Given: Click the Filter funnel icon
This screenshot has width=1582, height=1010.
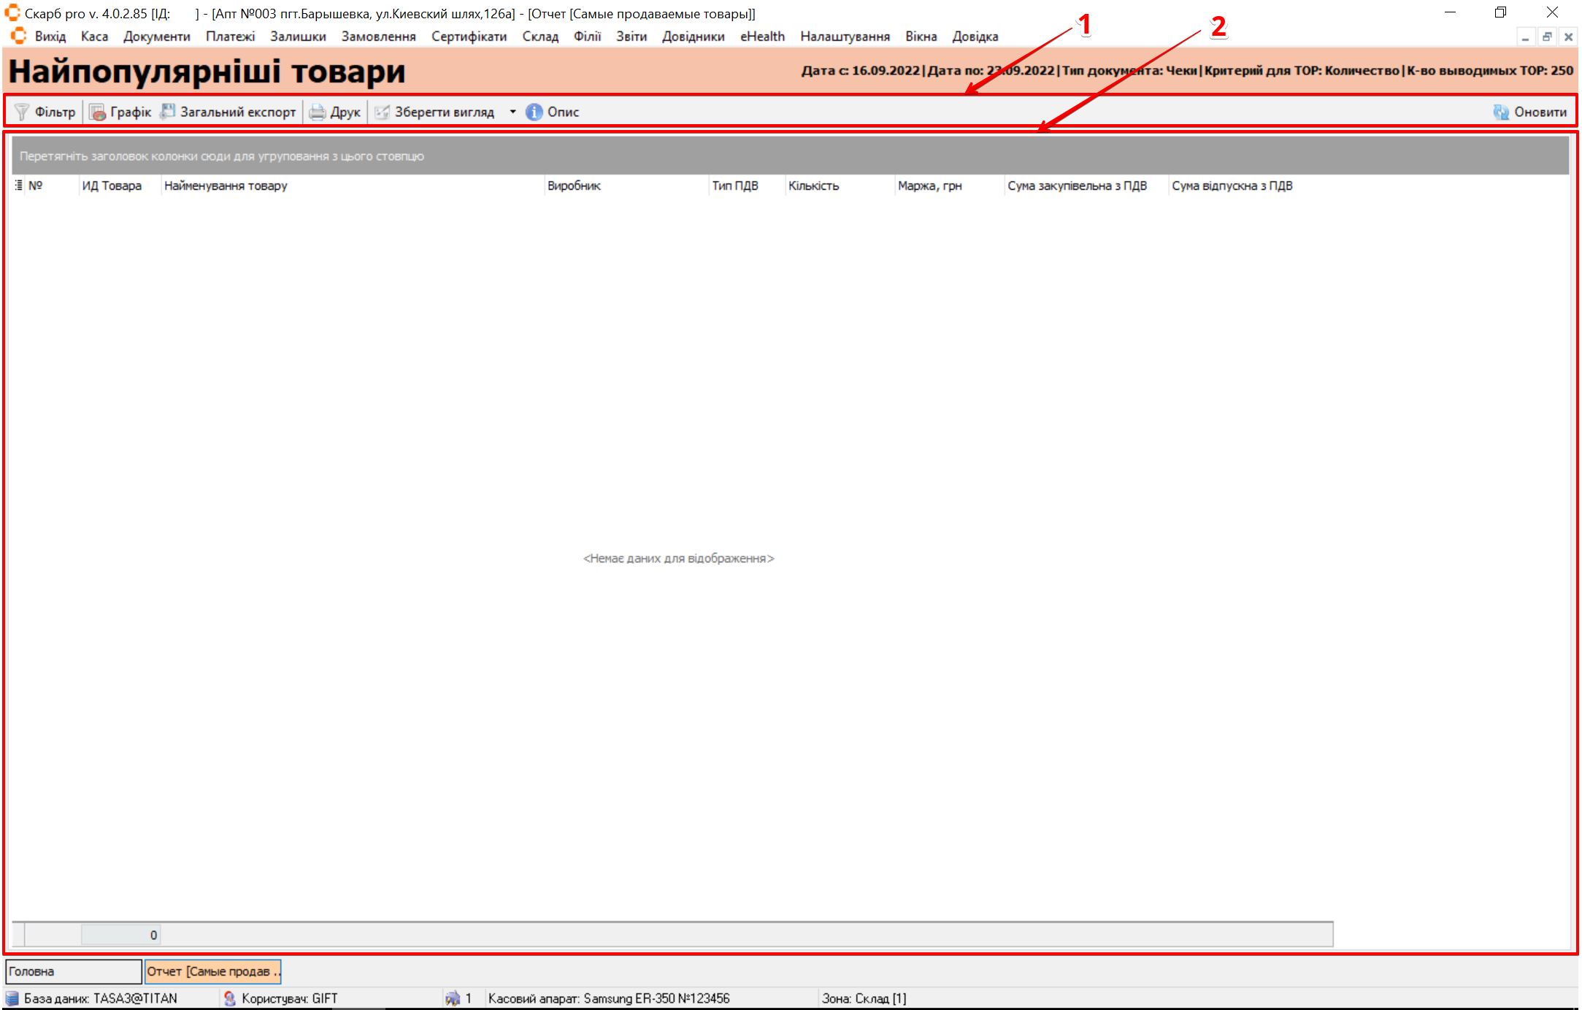Looking at the screenshot, I should tap(22, 112).
